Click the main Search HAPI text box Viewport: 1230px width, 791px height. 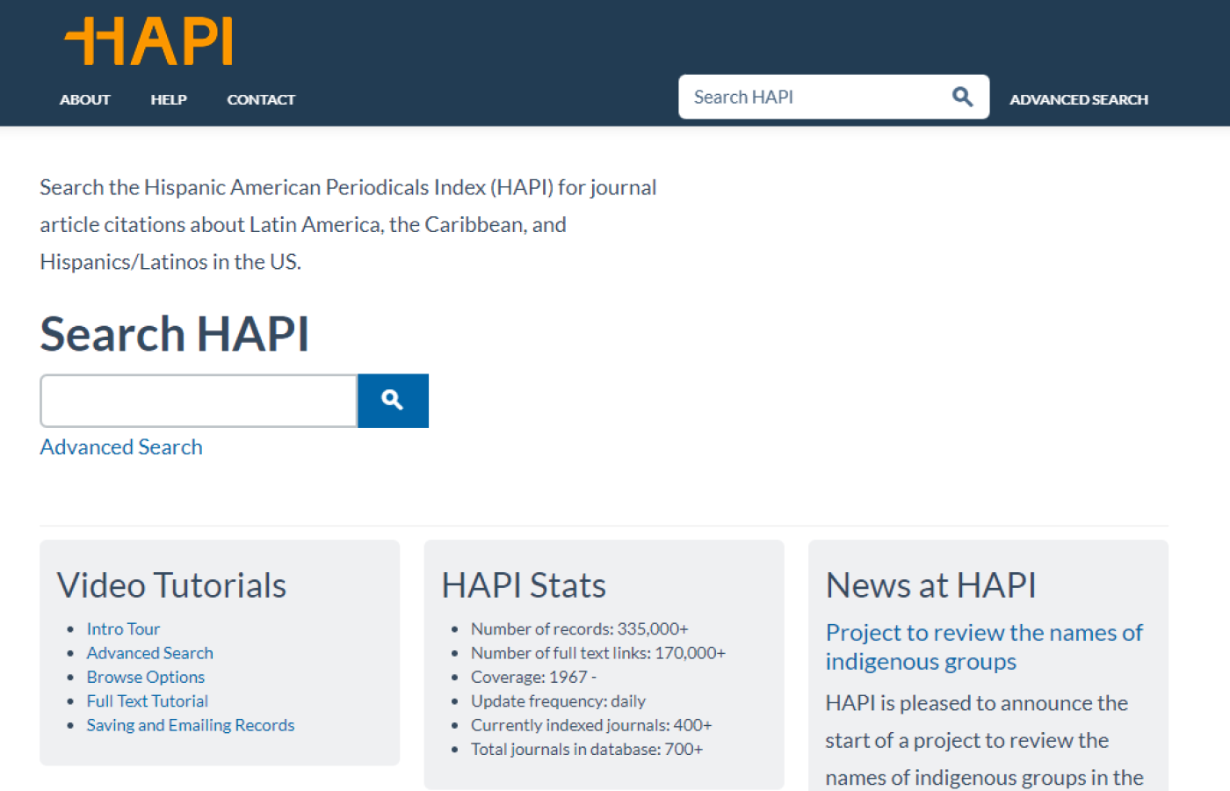[x=199, y=401]
